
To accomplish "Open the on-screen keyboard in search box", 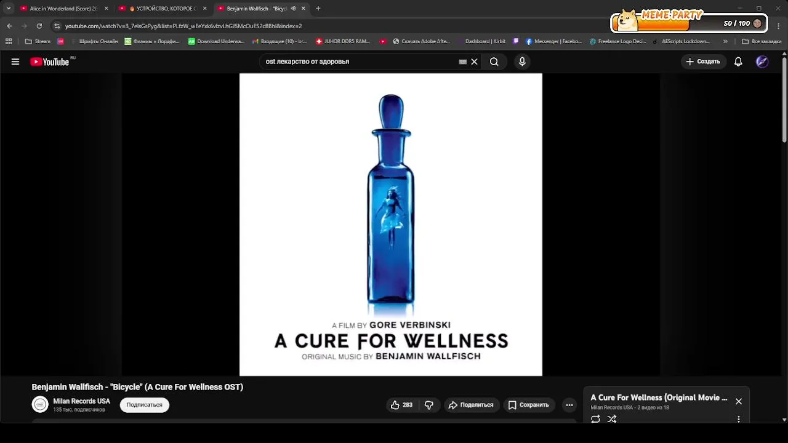I will click(x=463, y=62).
